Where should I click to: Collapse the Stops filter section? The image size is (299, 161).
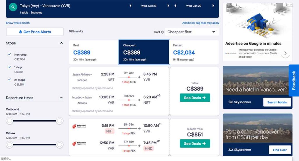click(x=61, y=43)
